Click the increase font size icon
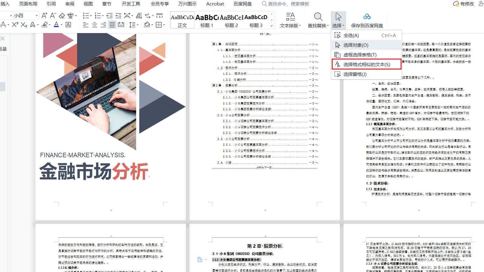This screenshot has width=484, height=272. tap(44, 15)
